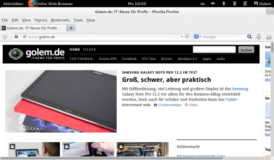Click the Firefox back arrow button
Image resolution: width=274 pixels, height=160 pixels.
pyautogui.click(x=5, y=37)
